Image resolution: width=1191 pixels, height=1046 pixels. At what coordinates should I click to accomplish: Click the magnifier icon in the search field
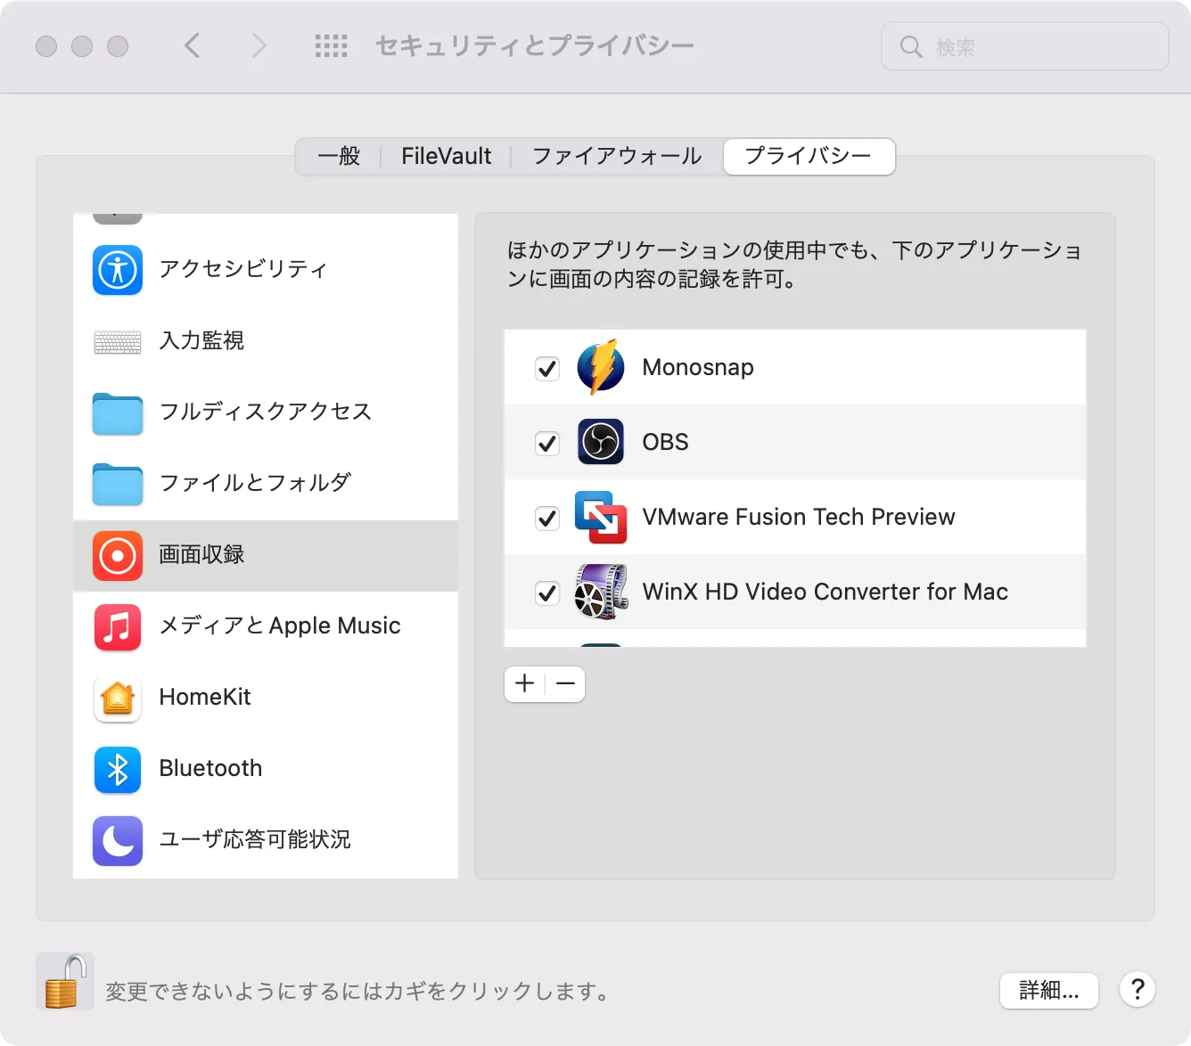point(911,46)
